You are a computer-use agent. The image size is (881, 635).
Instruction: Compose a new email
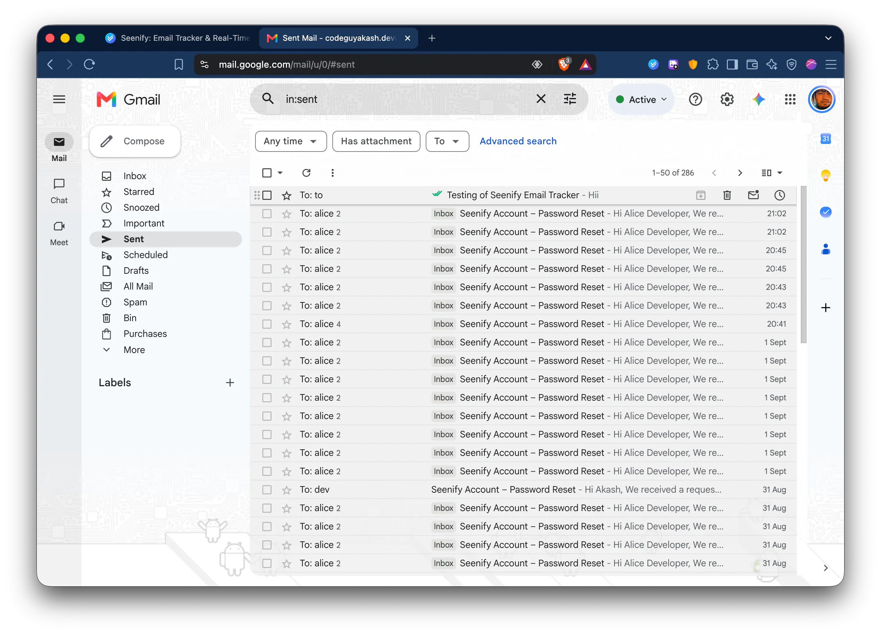pos(135,141)
